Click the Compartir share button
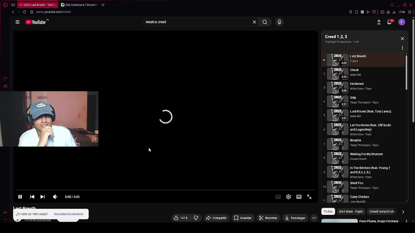 (x=216, y=218)
